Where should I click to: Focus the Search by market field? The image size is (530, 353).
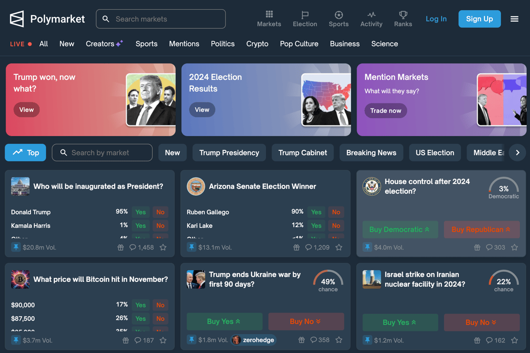102,153
